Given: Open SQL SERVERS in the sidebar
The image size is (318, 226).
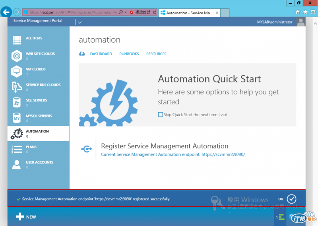Looking at the screenshot, I should coord(37,100).
